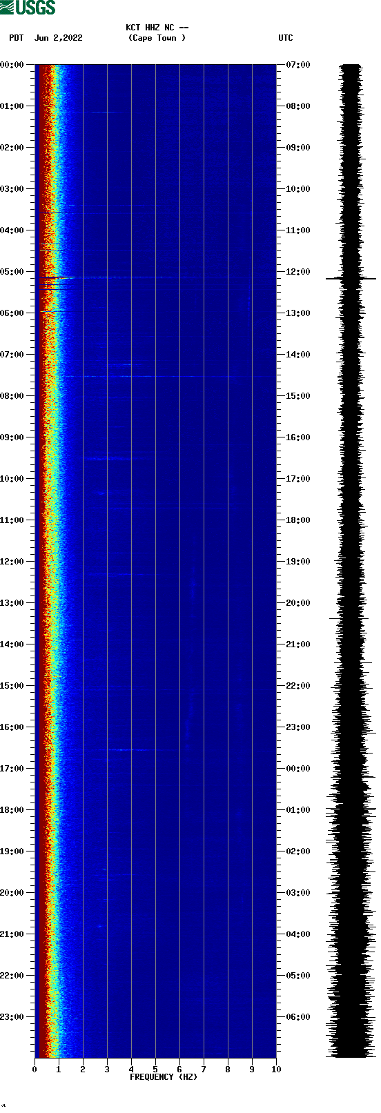Click the 23:00 UTC time label

pos(298,727)
